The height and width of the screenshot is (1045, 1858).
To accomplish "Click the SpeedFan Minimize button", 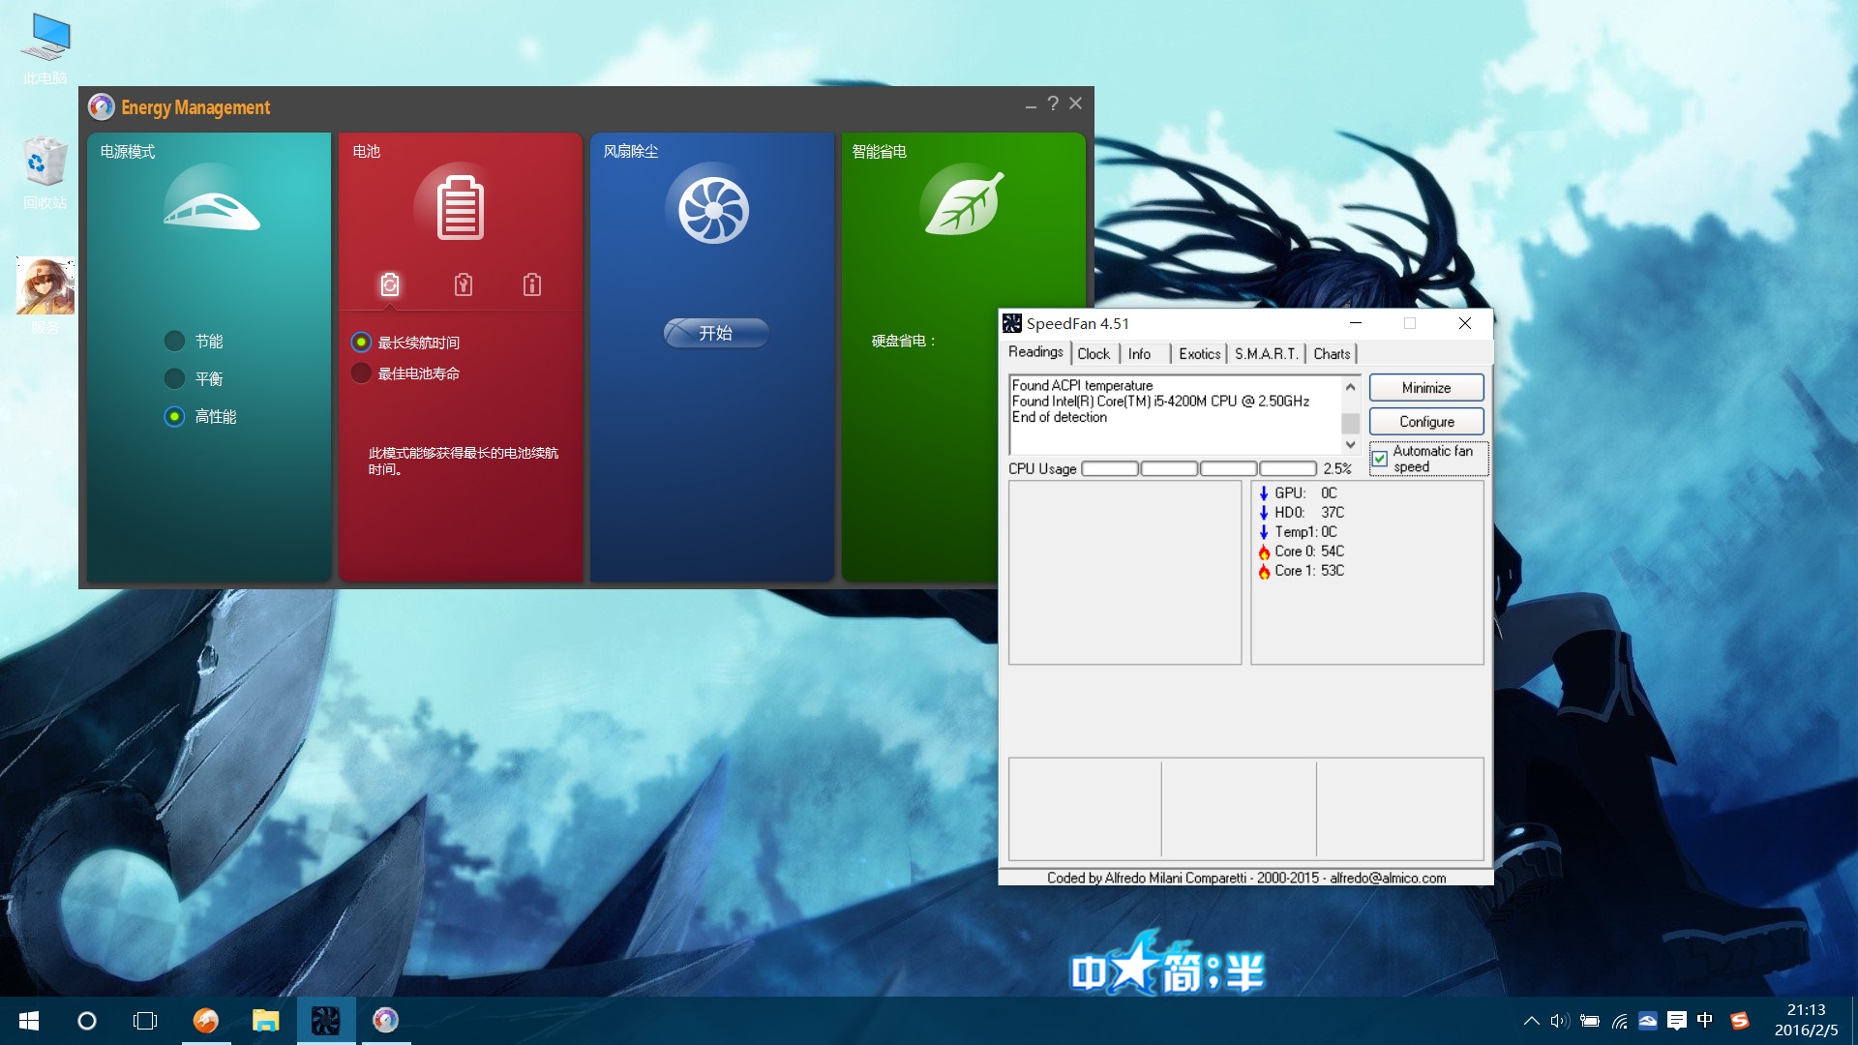I will click(x=1426, y=388).
